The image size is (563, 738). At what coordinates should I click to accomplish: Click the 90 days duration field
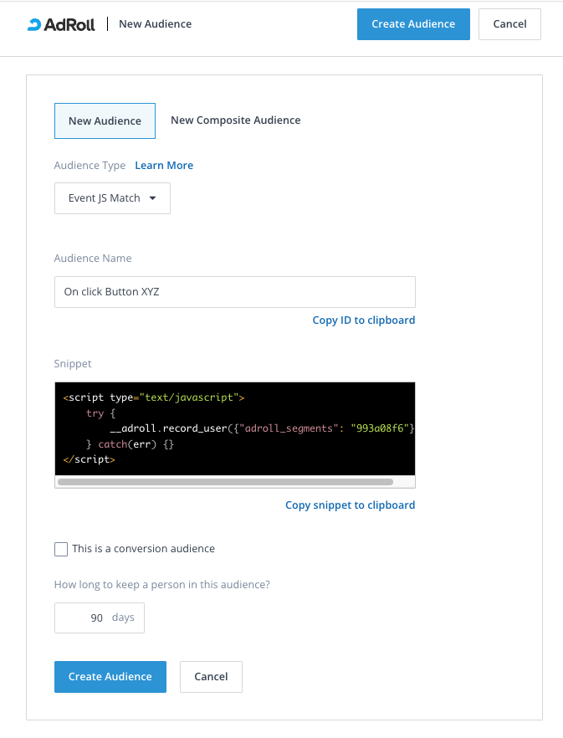[85, 618]
